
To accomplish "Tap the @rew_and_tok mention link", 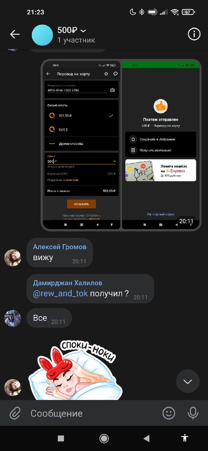I will pos(60,294).
